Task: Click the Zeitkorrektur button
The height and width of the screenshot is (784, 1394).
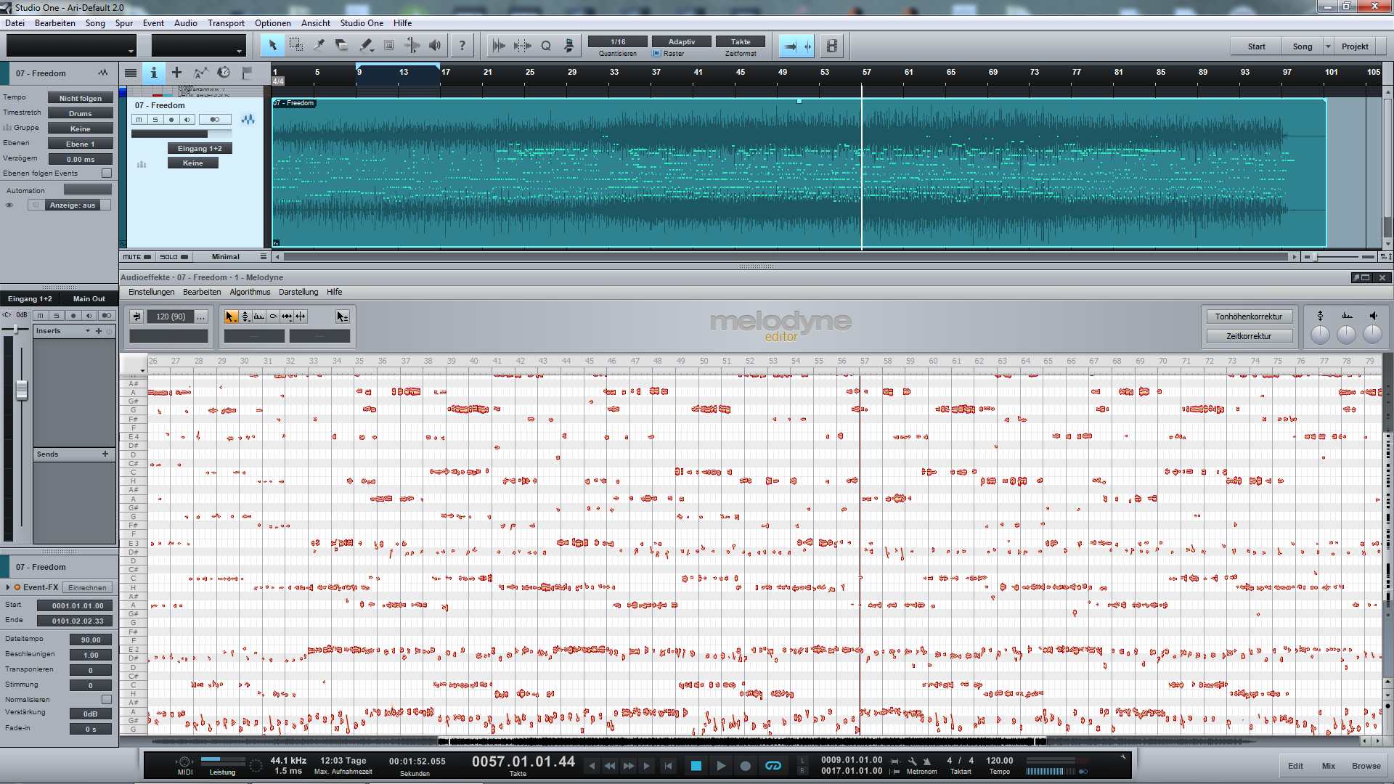Action: tap(1249, 336)
